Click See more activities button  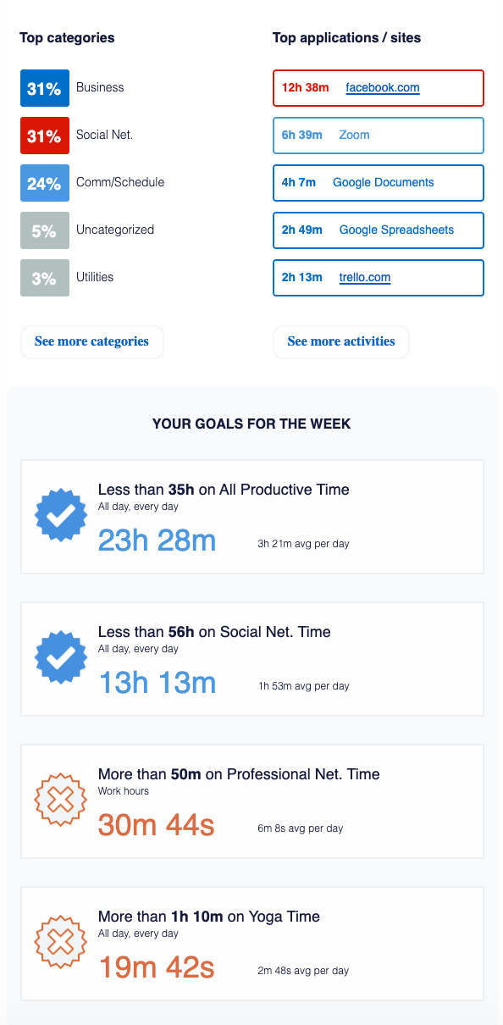point(341,341)
